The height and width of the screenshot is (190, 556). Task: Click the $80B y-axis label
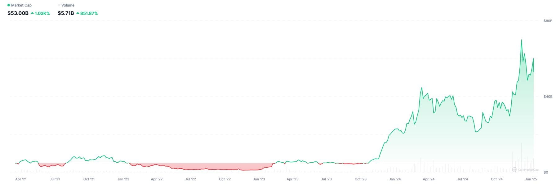548,21
